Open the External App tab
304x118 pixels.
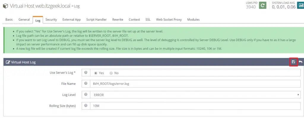(x=72, y=20)
